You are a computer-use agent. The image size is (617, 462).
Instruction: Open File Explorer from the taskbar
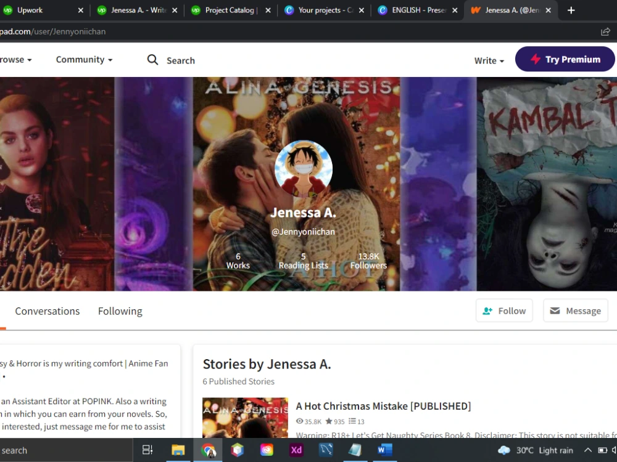(x=178, y=450)
